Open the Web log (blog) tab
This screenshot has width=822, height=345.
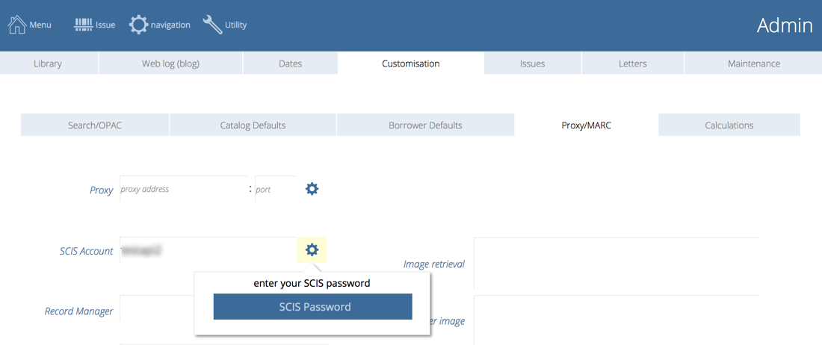click(170, 63)
